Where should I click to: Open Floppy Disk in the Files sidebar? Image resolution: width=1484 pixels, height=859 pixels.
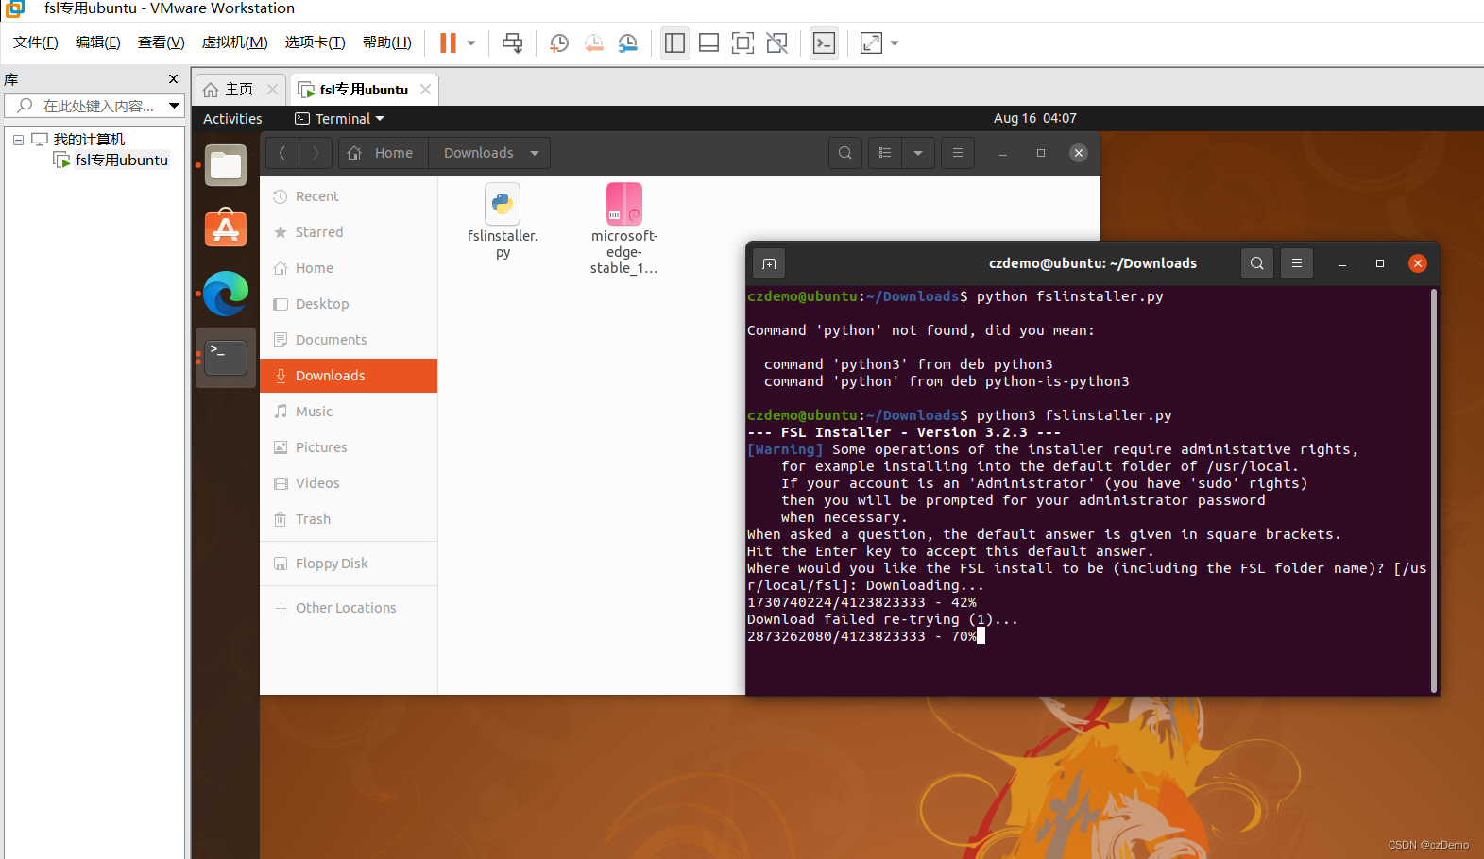pos(349,564)
